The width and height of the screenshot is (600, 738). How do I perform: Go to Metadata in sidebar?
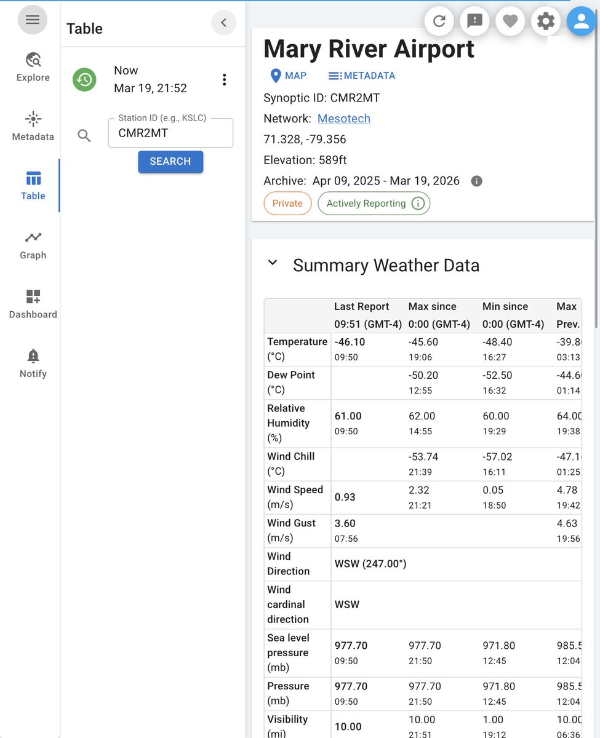33,127
